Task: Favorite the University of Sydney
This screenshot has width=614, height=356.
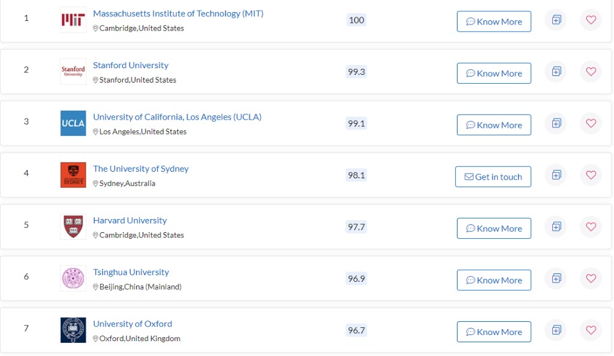Action: point(591,175)
